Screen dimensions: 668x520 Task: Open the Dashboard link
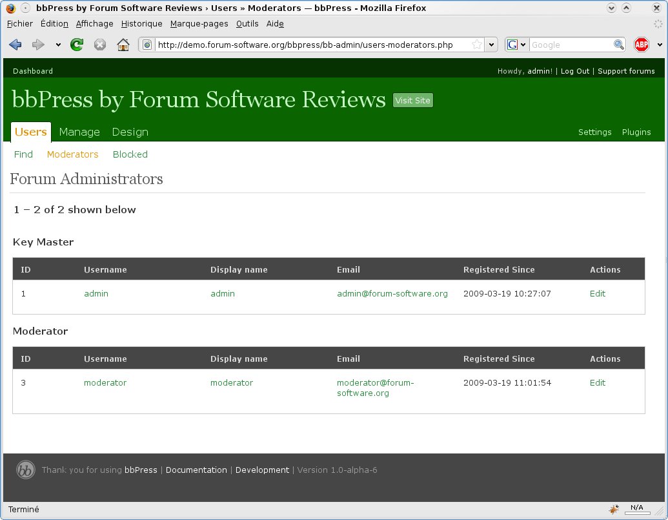pyautogui.click(x=33, y=71)
